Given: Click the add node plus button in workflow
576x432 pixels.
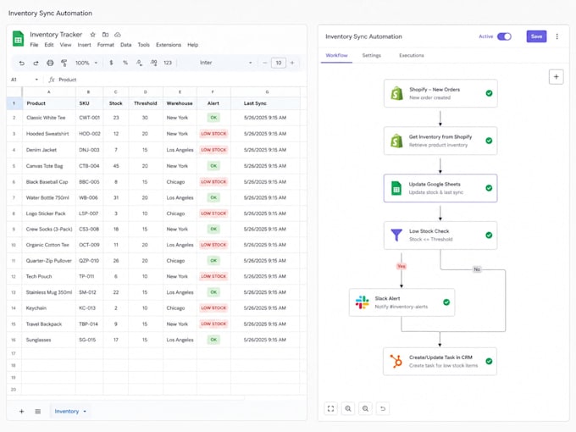Looking at the screenshot, I should pyautogui.click(x=557, y=77).
